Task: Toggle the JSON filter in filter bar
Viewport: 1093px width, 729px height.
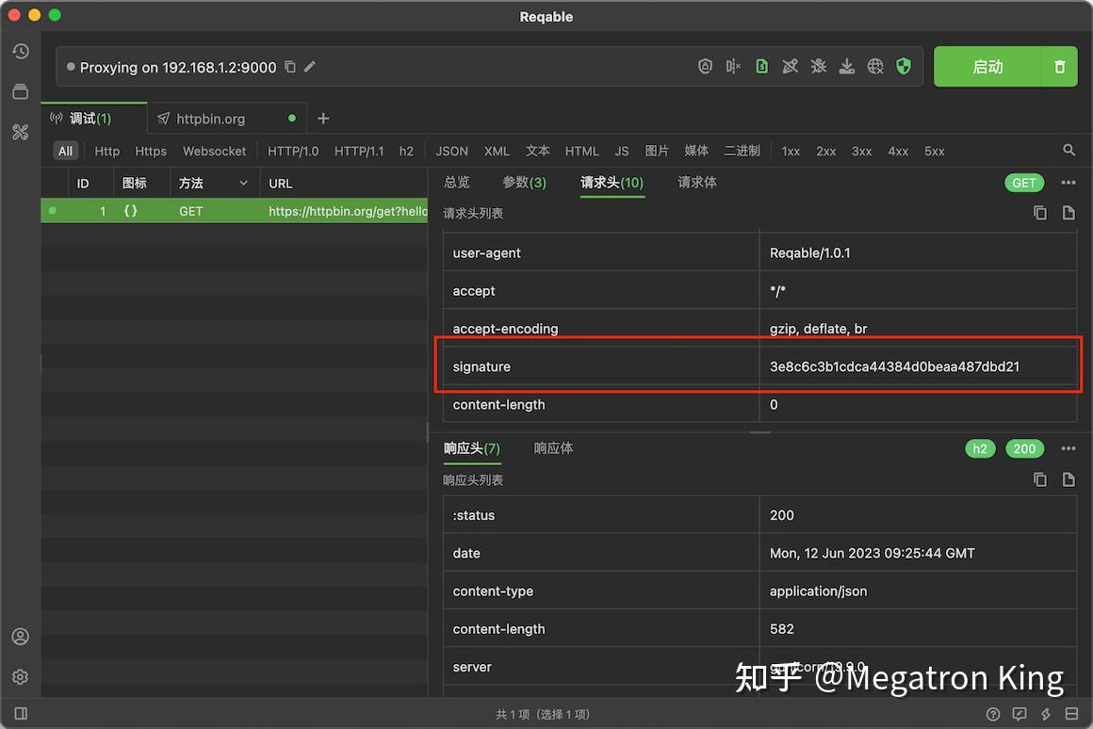Action: click(x=450, y=151)
